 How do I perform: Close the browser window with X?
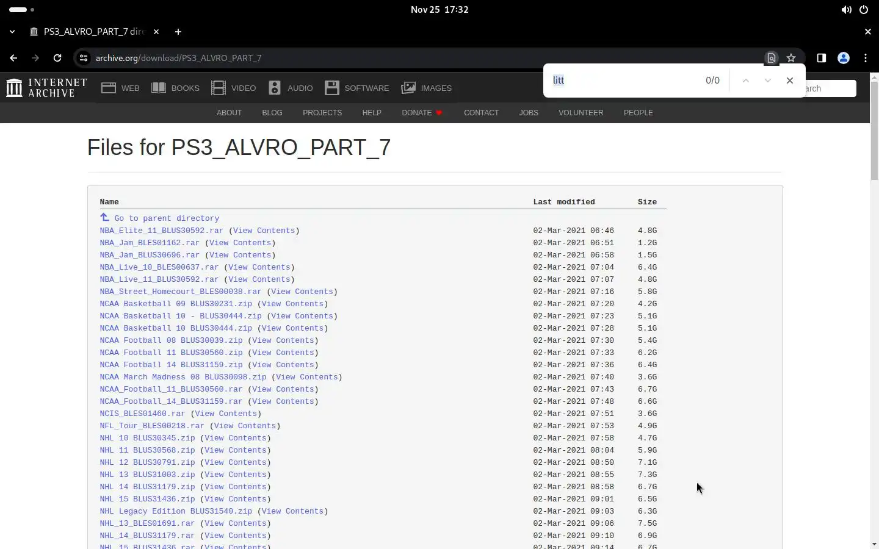(x=868, y=32)
